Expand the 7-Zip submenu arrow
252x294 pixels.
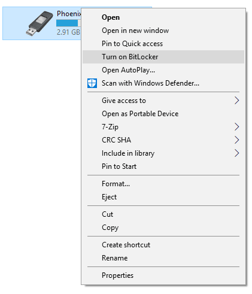236,127
